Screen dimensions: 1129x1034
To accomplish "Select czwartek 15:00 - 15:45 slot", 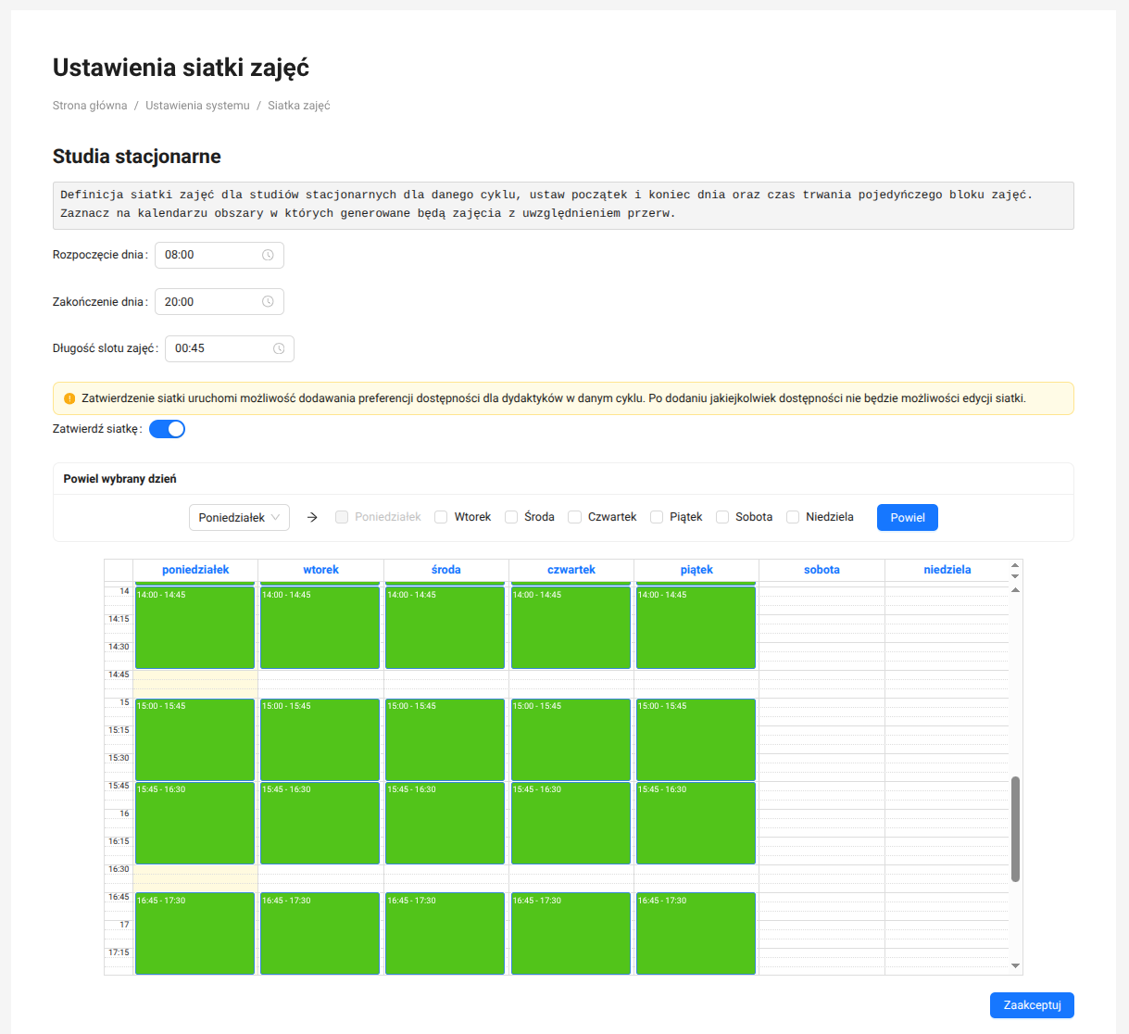I will tap(571, 739).
